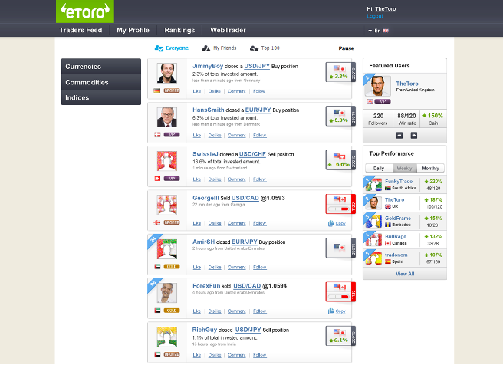Click the 88/120 Win ratio stat
Viewport: 503px width, 365px height.
click(406, 119)
